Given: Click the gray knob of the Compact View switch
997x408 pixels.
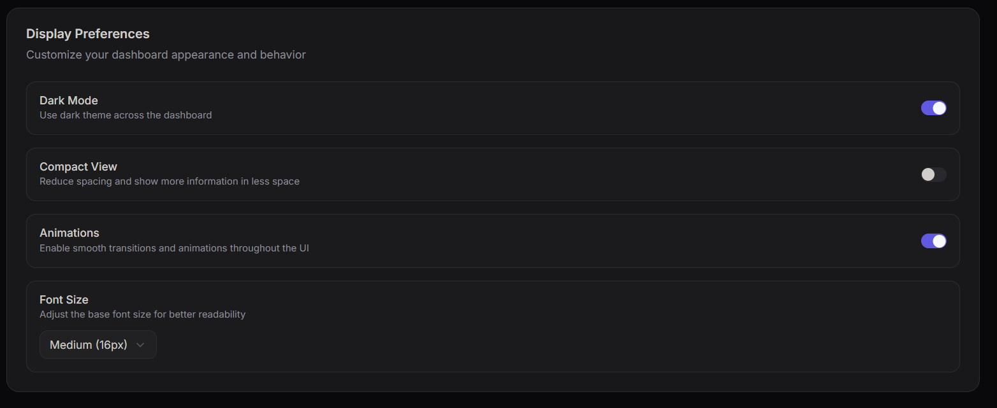Looking at the screenshot, I should 928,174.
